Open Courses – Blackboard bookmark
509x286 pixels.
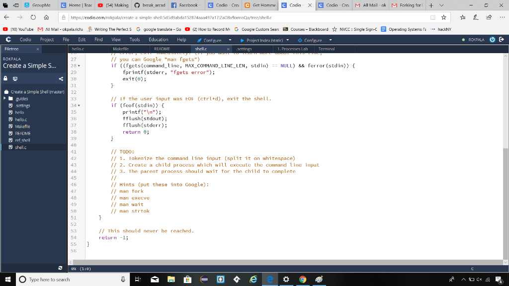click(306, 29)
